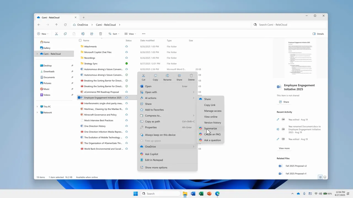Click Share in the context menu top row
Screen dimensions: 353x198
pos(179,77)
